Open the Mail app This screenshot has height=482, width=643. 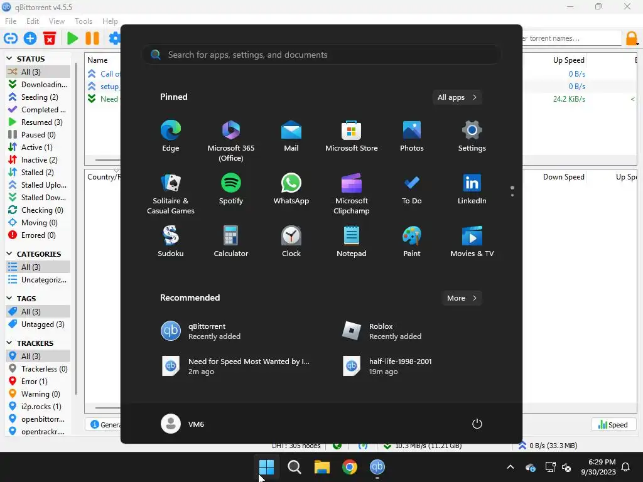pos(291,136)
